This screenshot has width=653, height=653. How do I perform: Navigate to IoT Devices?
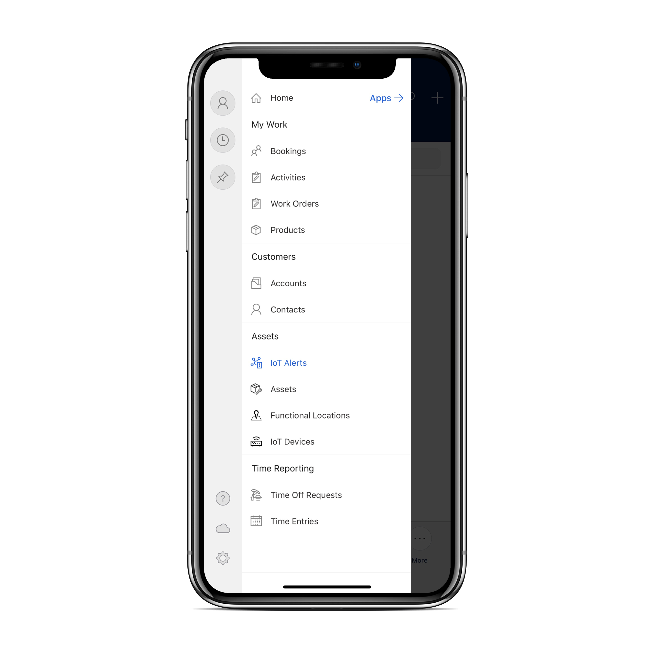[293, 441]
